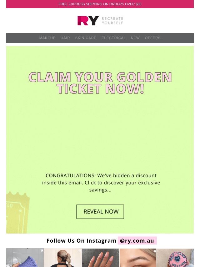Open the @ry.com.au Instagram handle
This screenshot has height=267, width=200.
[x=137, y=241]
